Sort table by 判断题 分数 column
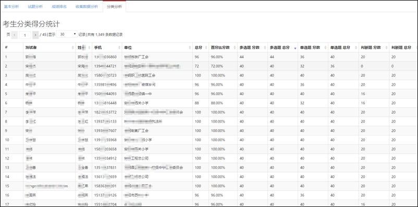The width and height of the screenshot is (418, 207). coord(374,48)
